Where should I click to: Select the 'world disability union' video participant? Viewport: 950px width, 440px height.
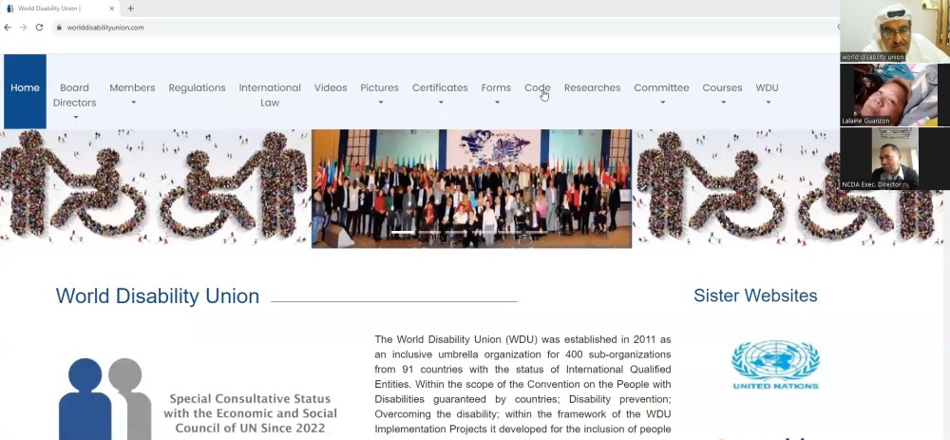coord(894,31)
